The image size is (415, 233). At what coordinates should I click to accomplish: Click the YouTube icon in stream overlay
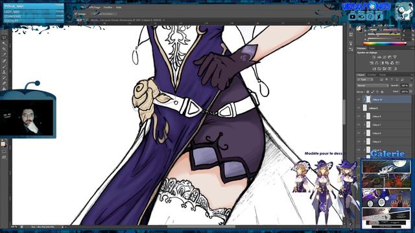pyautogui.click(x=353, y=17)
